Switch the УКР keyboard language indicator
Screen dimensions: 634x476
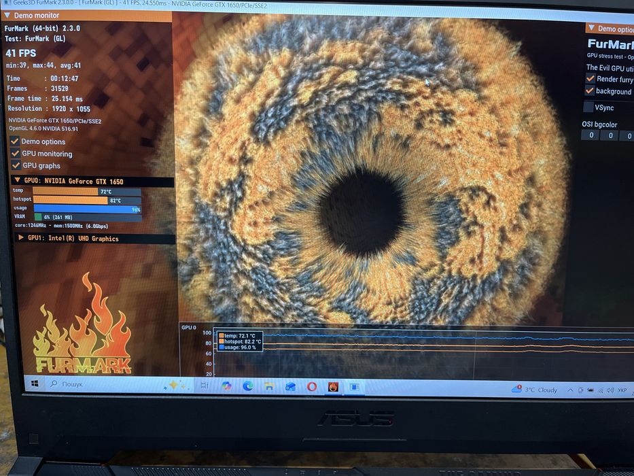[622, 390]
